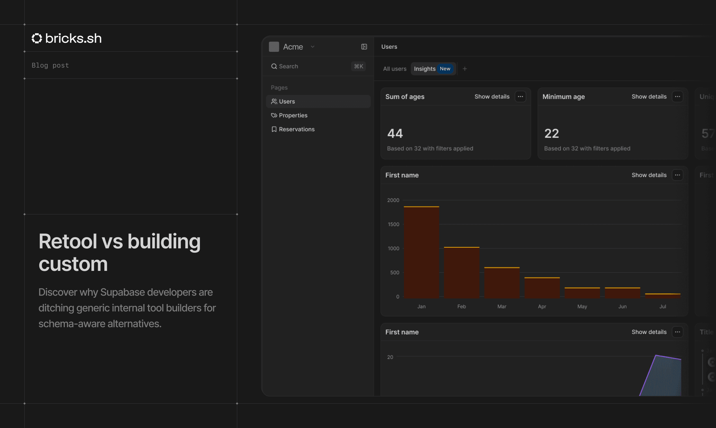Click the Properties tag icon
Viewport: 716px width, 428px height.
click(274, 115)
